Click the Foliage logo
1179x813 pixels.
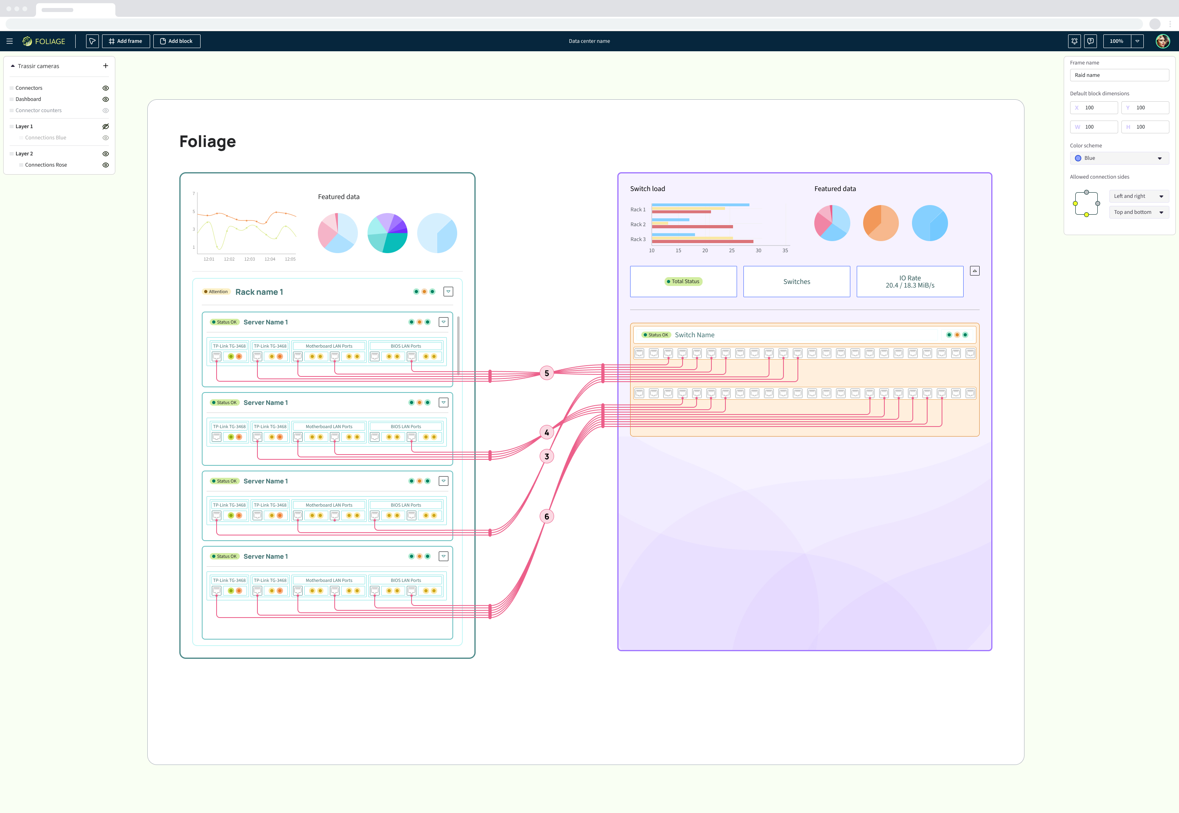[x=44, y=41]
